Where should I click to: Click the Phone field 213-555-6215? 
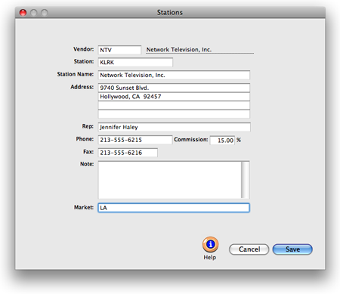coord(135,140)
